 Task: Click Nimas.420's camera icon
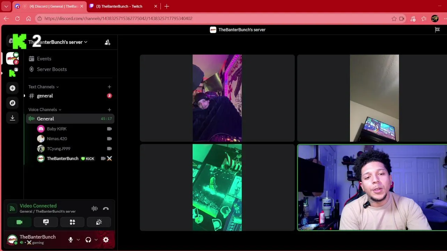point(109,139)
